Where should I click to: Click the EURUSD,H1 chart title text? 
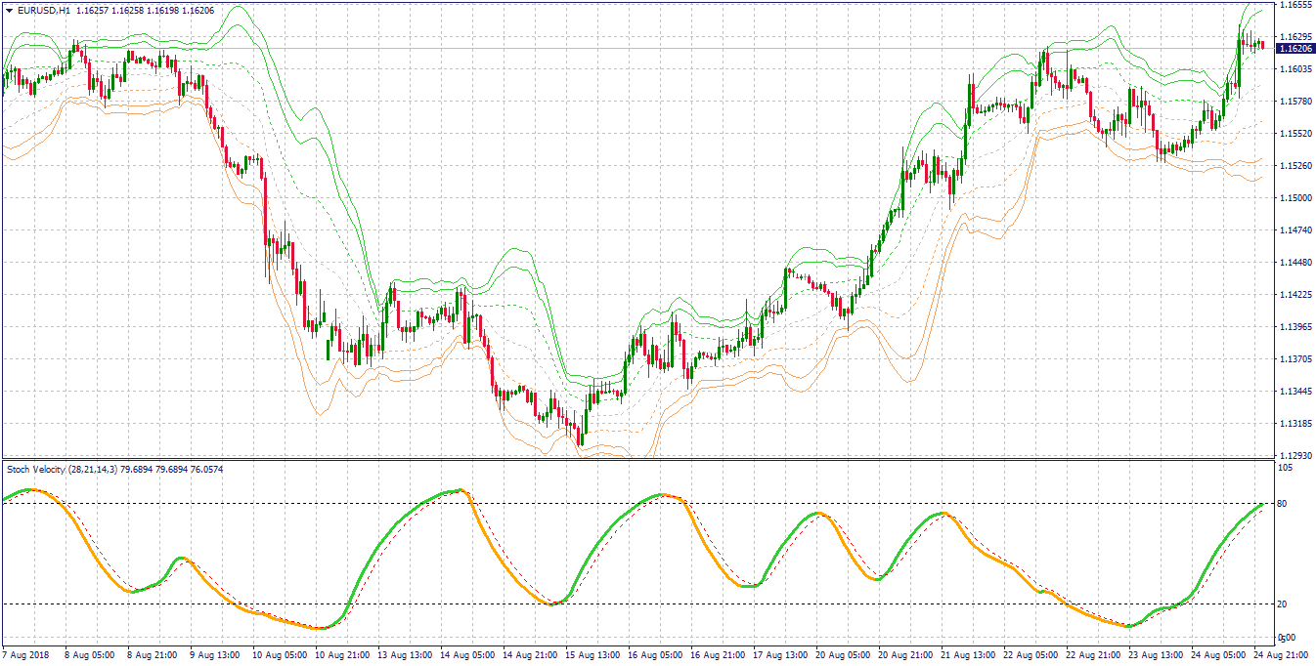[x=44, y=10]
